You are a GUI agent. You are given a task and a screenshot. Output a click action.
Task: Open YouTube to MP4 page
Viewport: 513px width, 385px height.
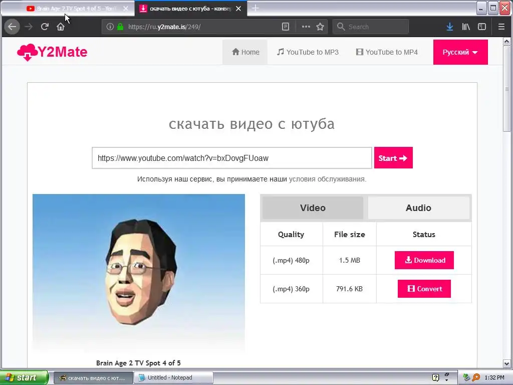tap(387, 52)
